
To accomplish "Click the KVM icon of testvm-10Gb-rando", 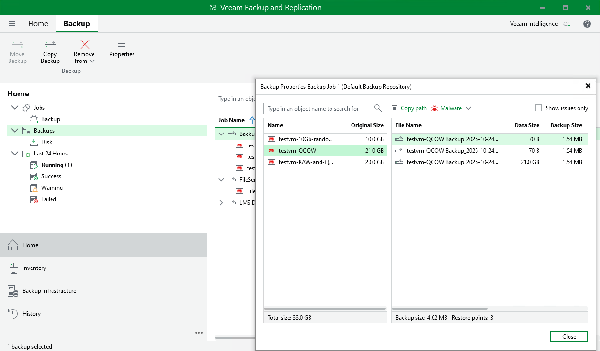I will (271, 139).
